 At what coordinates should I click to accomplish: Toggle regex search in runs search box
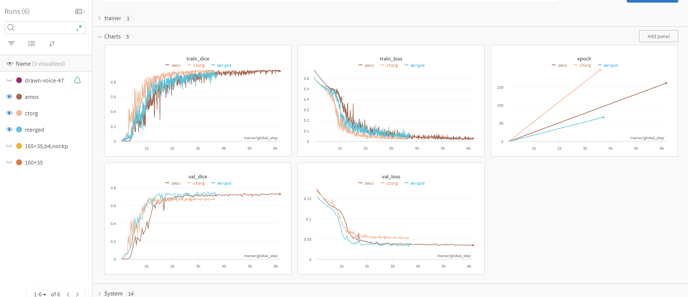tap(79, 28)
